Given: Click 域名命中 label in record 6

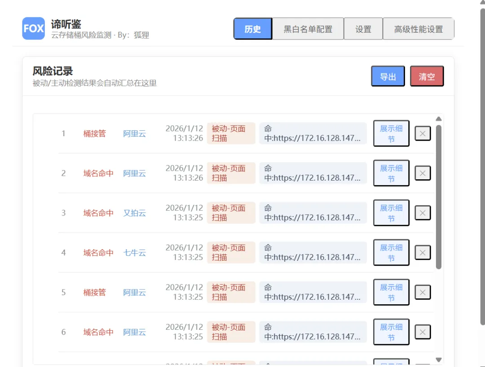Looking at the screenshot, I should [98, 332].
